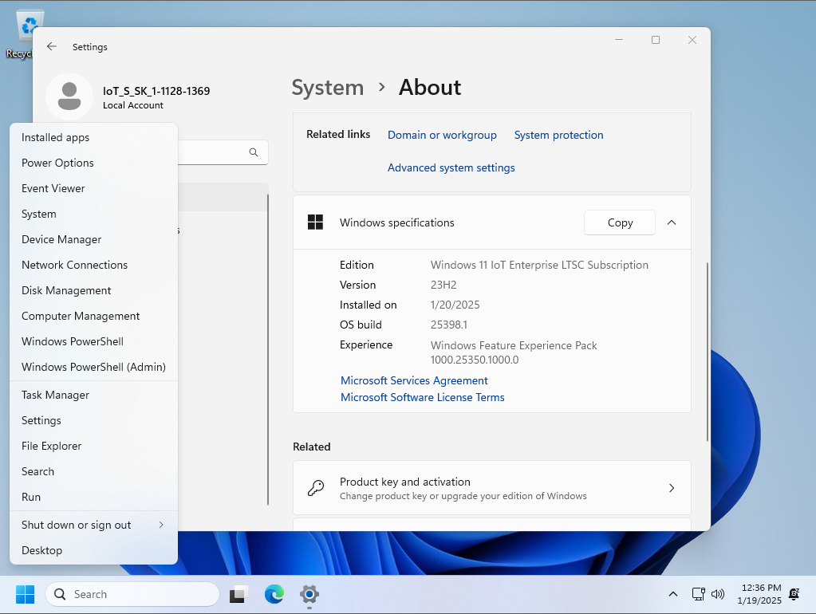Click the search magnifier in Settings

point(254,152)
